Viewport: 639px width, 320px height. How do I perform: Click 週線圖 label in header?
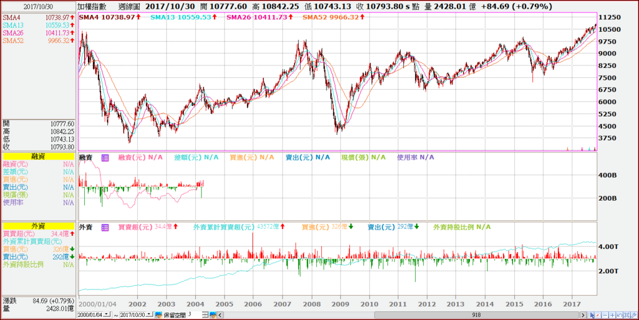[x=129, y=6]
